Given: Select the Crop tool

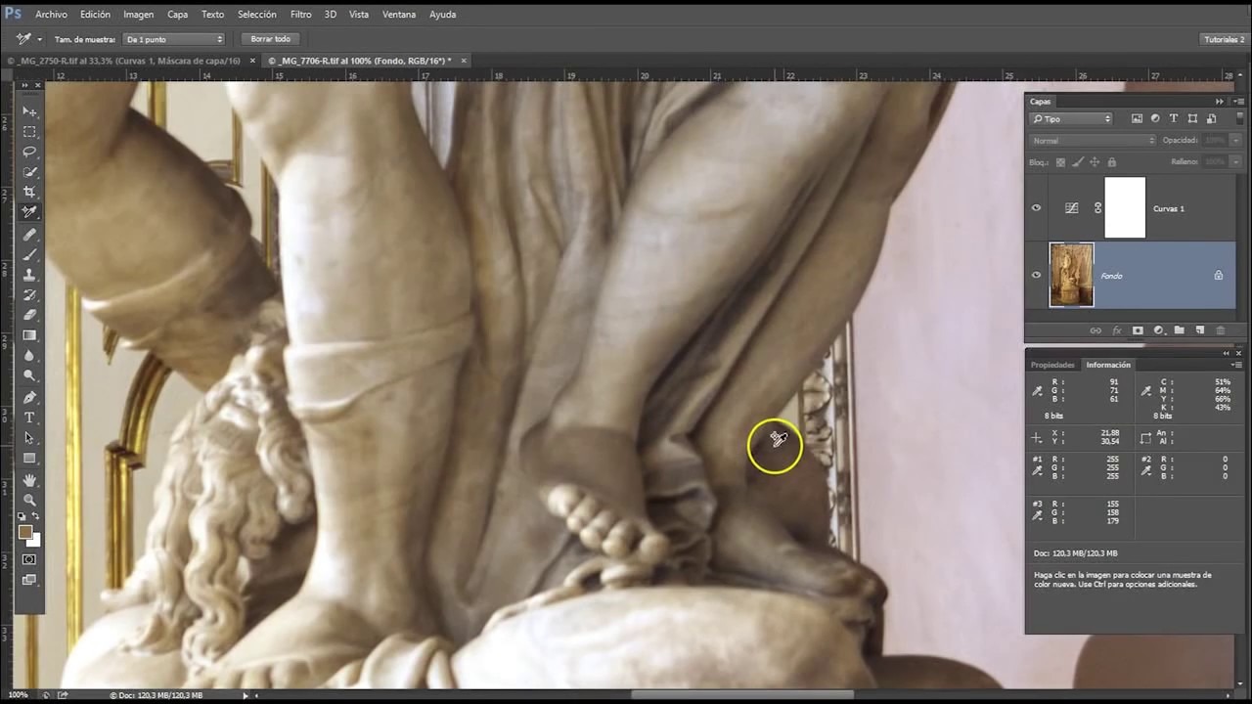Looking at the screenshot, I should tap(29, 192).
